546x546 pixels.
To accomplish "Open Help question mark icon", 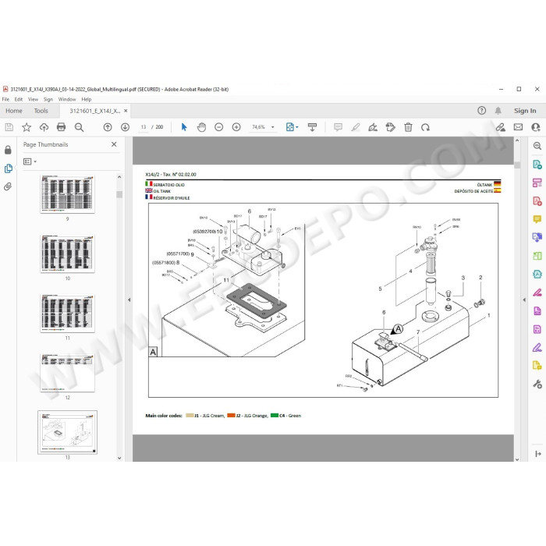I will pyautogui.click(x=481, y=111).
